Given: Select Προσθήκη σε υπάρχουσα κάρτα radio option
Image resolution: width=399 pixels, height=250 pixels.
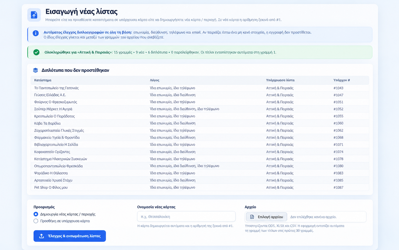Looking at the screenshot, I should 36,221.
